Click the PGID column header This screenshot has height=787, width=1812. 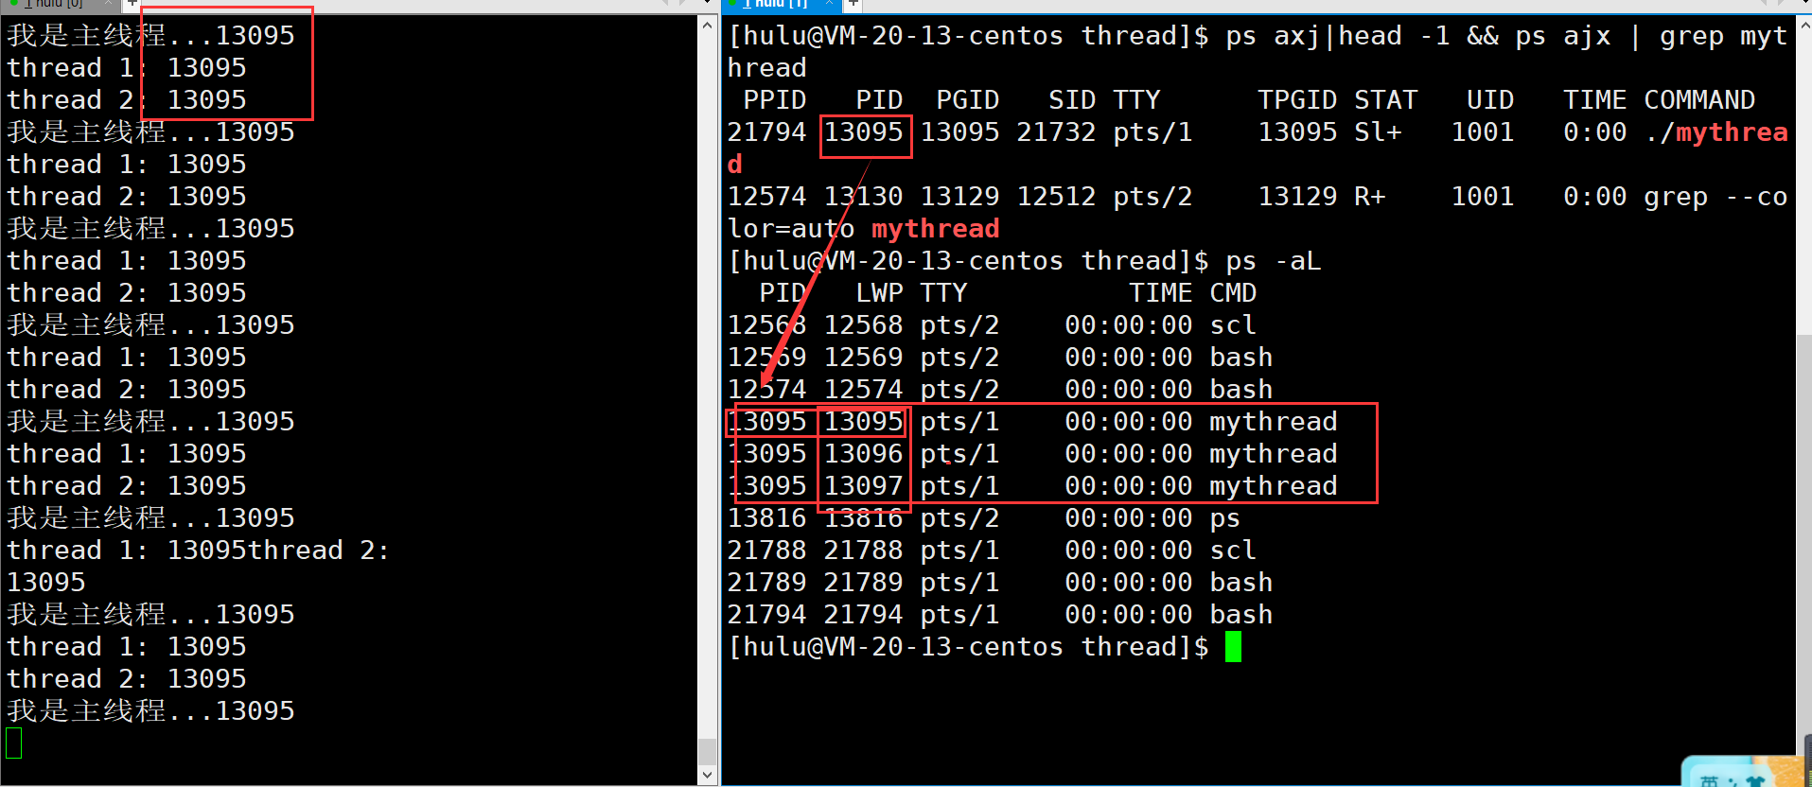[x=968, y=100]
